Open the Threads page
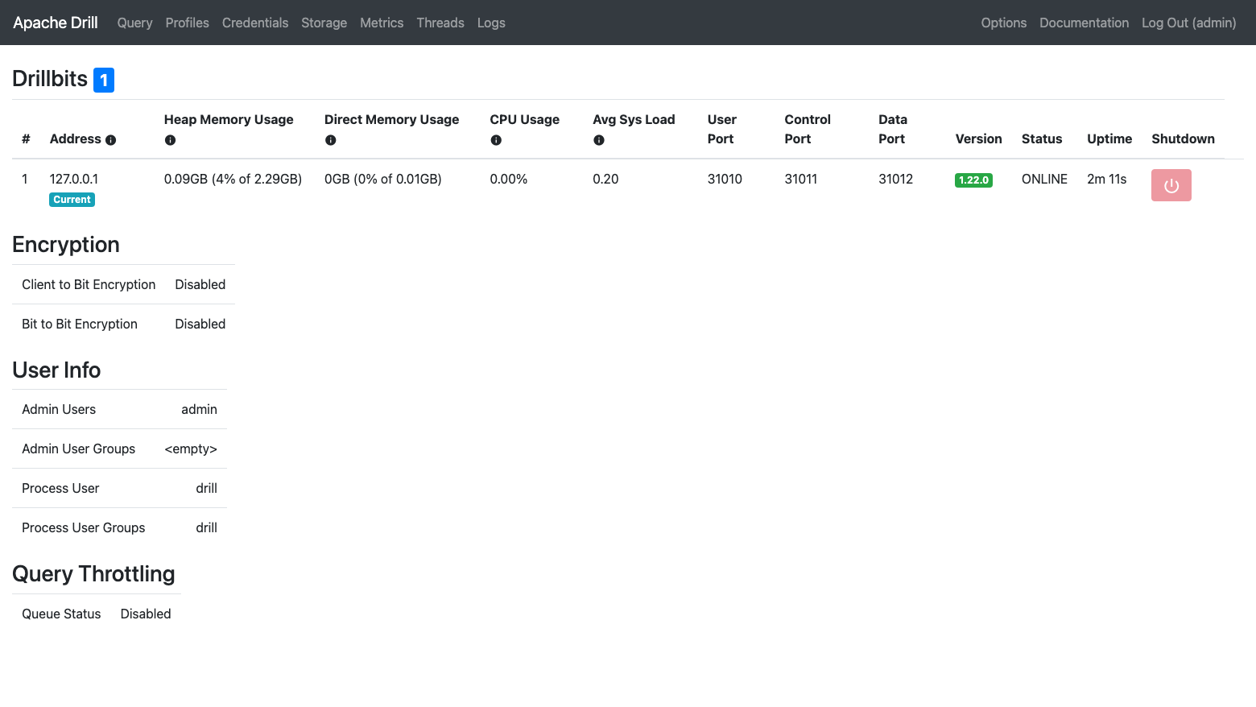The image size is (1256, 707). [x=440, y=23]
